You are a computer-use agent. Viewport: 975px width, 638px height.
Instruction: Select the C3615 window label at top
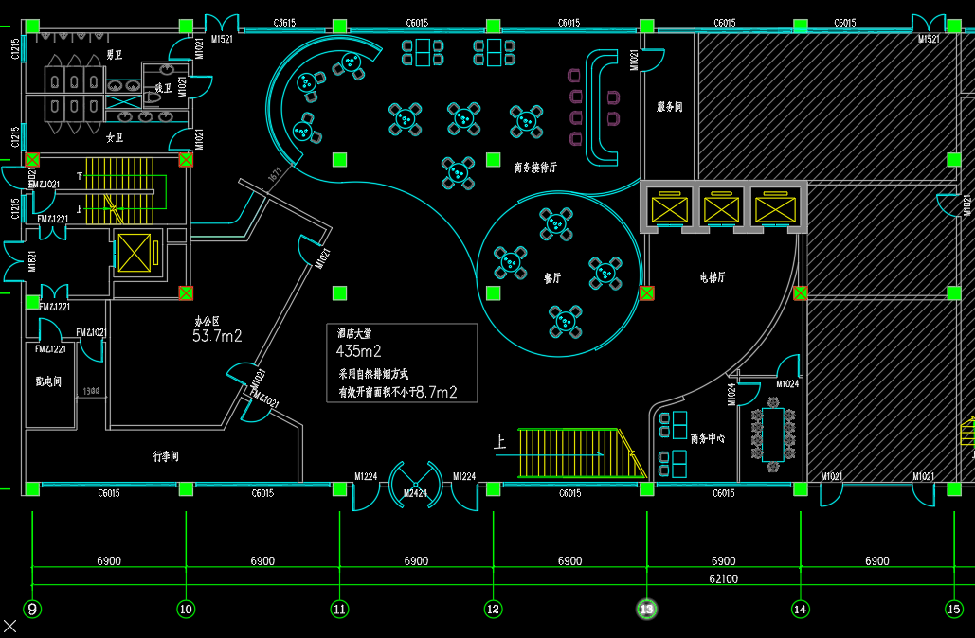pos(285,22)
